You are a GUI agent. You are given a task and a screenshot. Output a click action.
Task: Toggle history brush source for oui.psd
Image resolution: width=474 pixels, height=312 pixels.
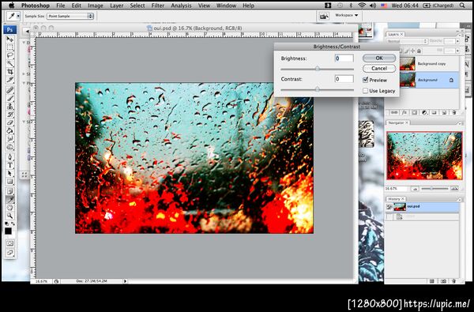[389, 207]
